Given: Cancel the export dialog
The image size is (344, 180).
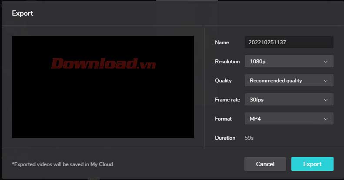Looking at the screenshot, I should point(265,164).
